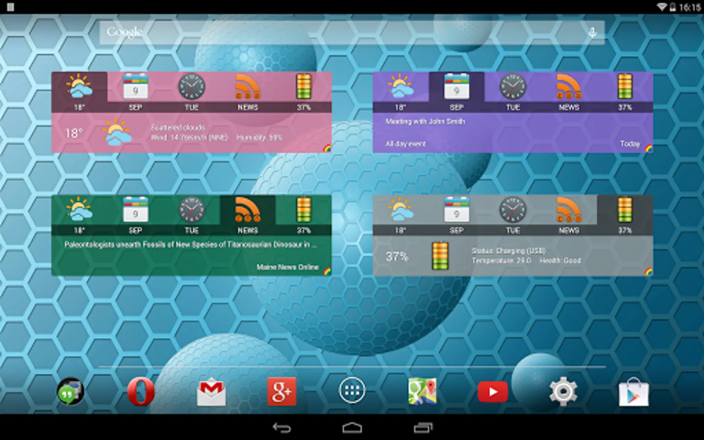Image resolution: width=704 pixels, height=440 pixels.
Task: Open Settings gear app
Action: (x=563, y=392)
